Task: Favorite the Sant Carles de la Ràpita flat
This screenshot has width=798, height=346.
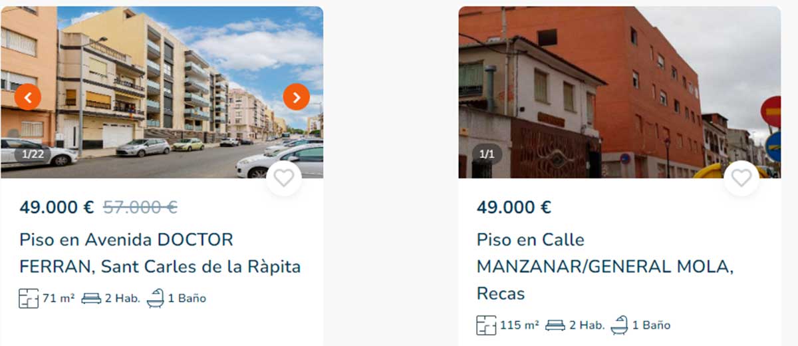Action: [284, 178]
